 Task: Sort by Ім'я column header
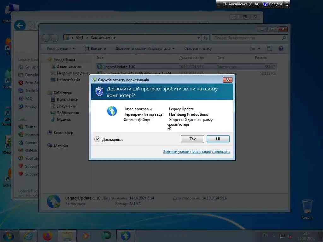(x=100, y=58)
